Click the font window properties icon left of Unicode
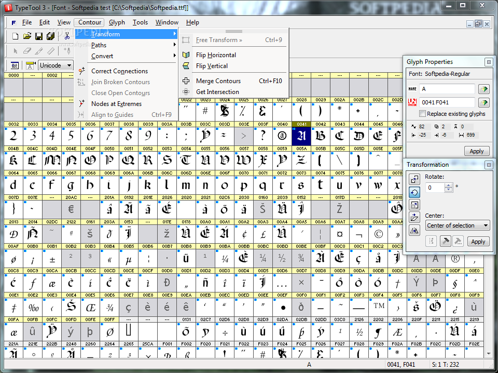Image resolution: width=498 pixels, height=373 pixels. pyautogui.click(x=15, y=65)
